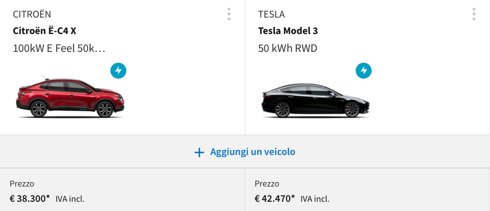Click the CITROËN brand label
490x211 pixels.
coord(32,14)
